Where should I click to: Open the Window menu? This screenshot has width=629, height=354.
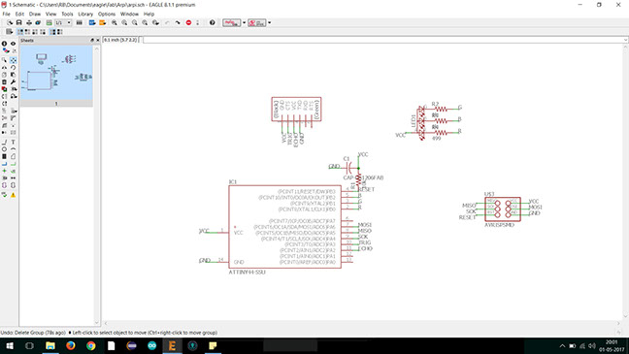[x=129, y=14]
